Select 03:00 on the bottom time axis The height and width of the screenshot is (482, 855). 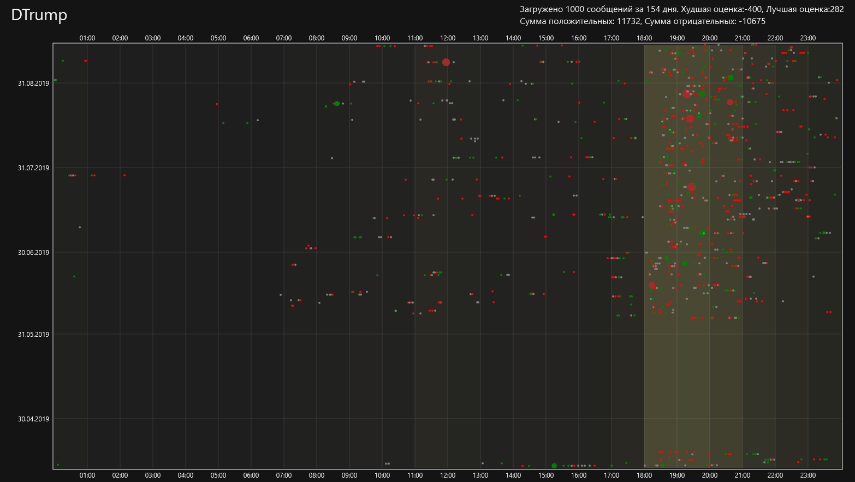click(x=153, y=475)
